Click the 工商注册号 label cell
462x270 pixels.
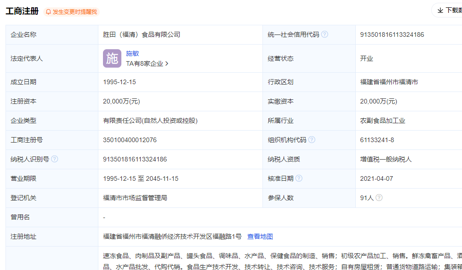click(52, 140)
